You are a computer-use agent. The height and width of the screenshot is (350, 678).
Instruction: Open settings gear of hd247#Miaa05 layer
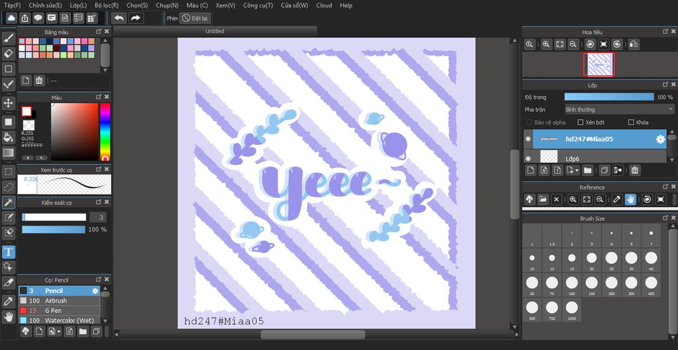coord(660,139)
